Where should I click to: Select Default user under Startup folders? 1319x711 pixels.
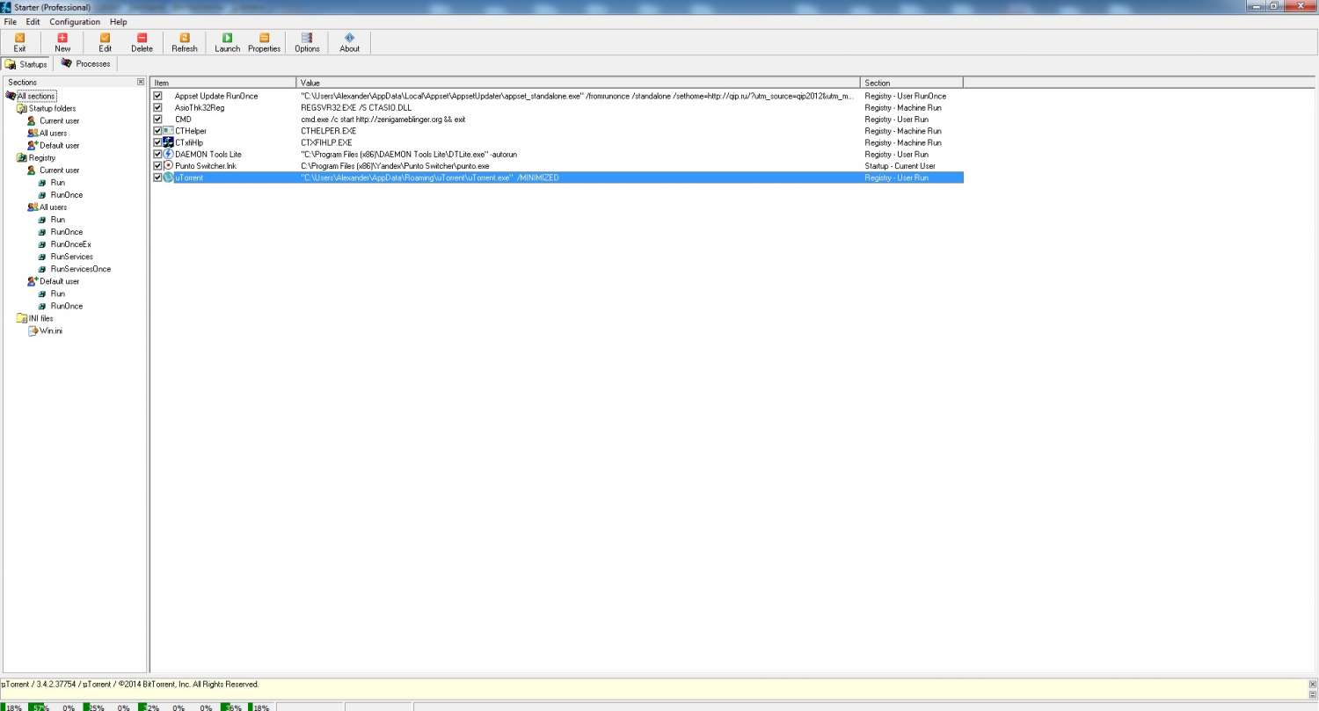pos(59,145)
